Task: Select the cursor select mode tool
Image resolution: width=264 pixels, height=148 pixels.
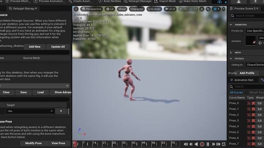Action: pyautogui.click(x=181, y=9)
